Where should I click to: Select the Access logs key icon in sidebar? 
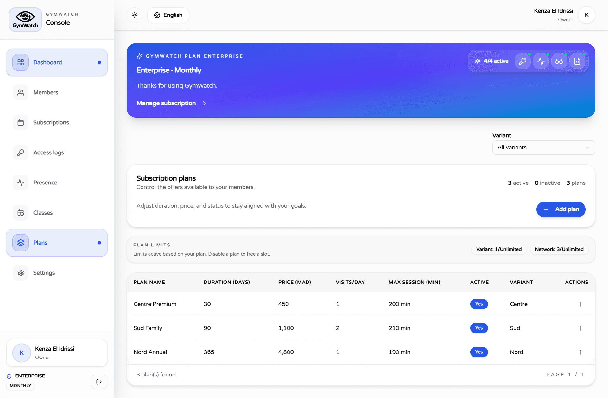[x=21, y=152]
